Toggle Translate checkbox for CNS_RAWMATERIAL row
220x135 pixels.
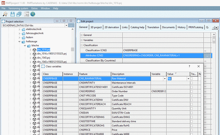point(192,78)
